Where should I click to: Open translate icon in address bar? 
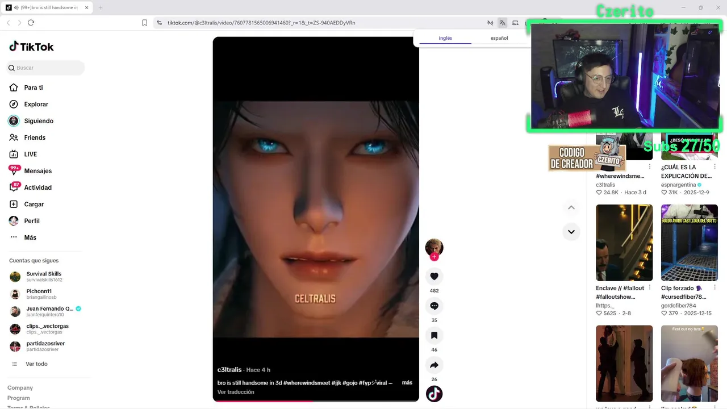[x=502, y=23]
